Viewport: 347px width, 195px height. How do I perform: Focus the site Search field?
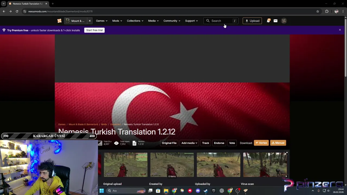221,21
